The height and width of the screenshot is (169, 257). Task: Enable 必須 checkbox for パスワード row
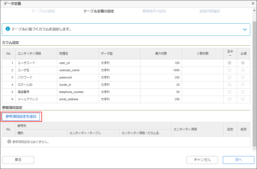[x=243, y=77]
